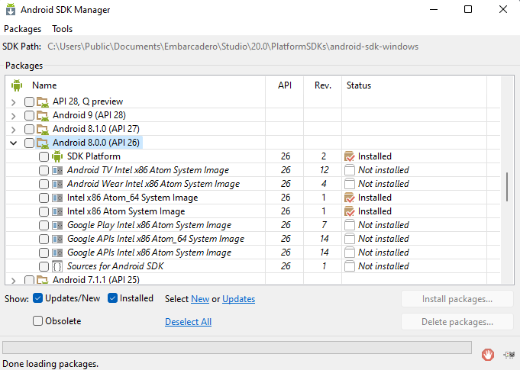Click the installed status icon for Intel x86 Atom System Image
520x370 pixels.
coord(350,211)
